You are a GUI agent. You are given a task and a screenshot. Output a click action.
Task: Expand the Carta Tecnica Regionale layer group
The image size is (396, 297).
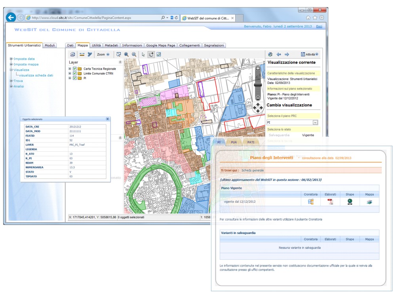point(70,69)
